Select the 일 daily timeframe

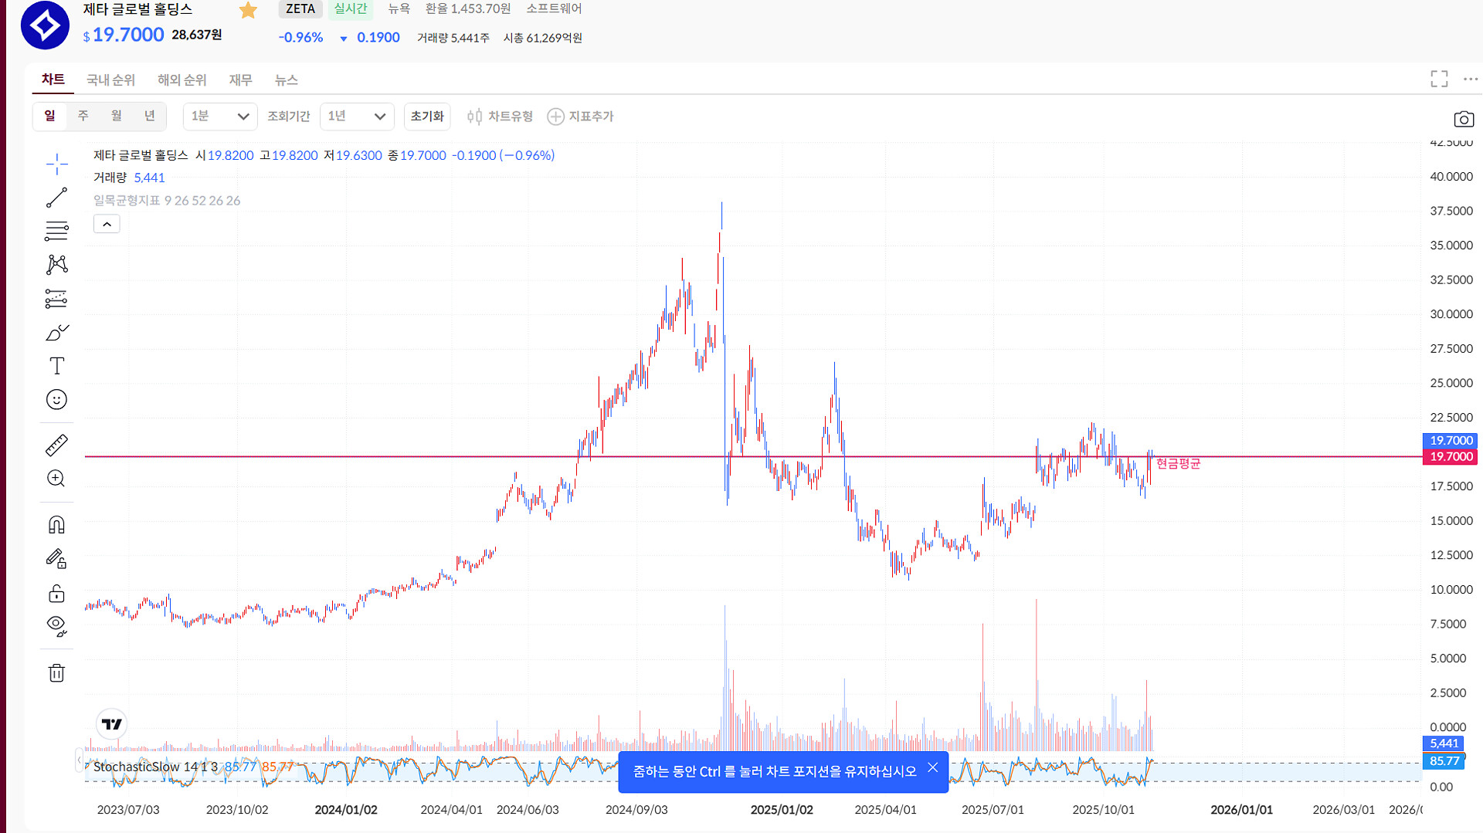pyautogui.click(x=49, y=116)
